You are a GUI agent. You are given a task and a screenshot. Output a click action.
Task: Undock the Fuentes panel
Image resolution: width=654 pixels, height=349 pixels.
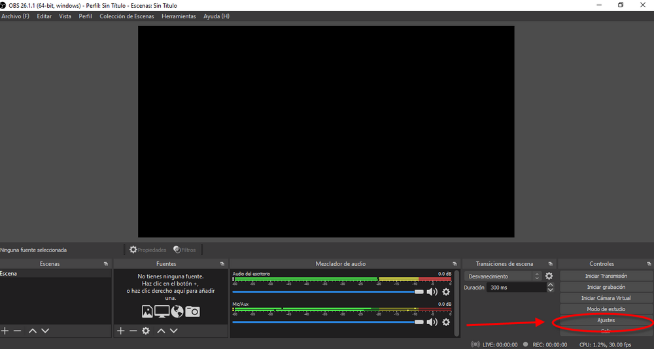click(x=222, y=264)
